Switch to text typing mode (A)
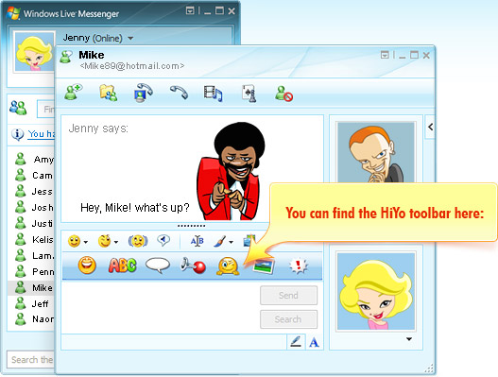Viewport: 498px width, 377px height. [314, 342]
